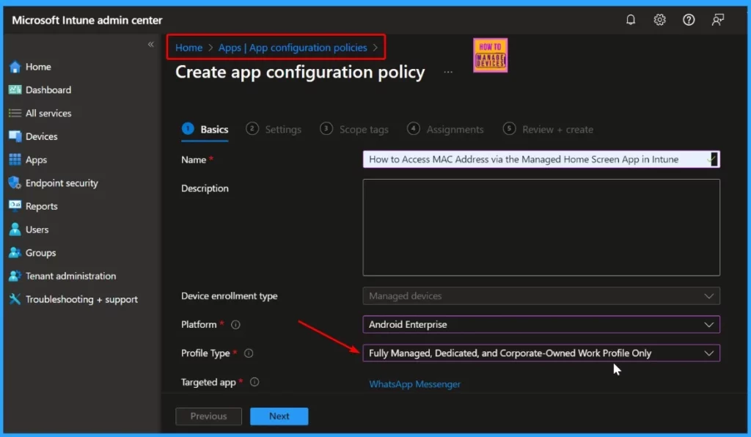Click the Groups people icon
Screen dimensions: 751x437
[15, 252]
